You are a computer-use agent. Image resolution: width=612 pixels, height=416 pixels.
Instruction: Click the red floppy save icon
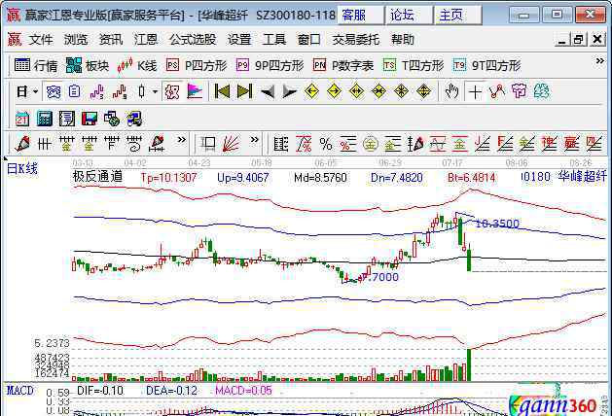click(x=90, y=119)
